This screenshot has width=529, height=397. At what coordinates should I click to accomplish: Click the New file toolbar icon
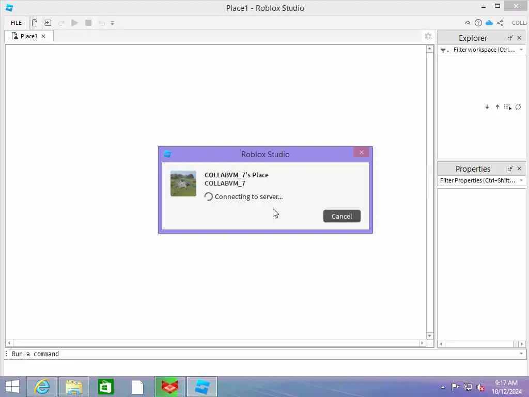click(x=34, y=23)
